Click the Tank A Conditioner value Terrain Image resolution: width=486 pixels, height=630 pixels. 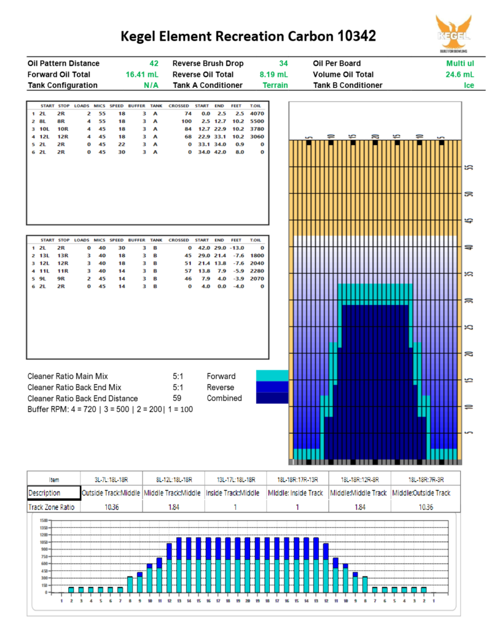275,86
